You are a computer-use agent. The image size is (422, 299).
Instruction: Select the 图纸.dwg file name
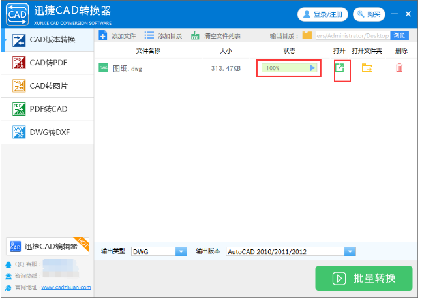[x=127, y=69]
